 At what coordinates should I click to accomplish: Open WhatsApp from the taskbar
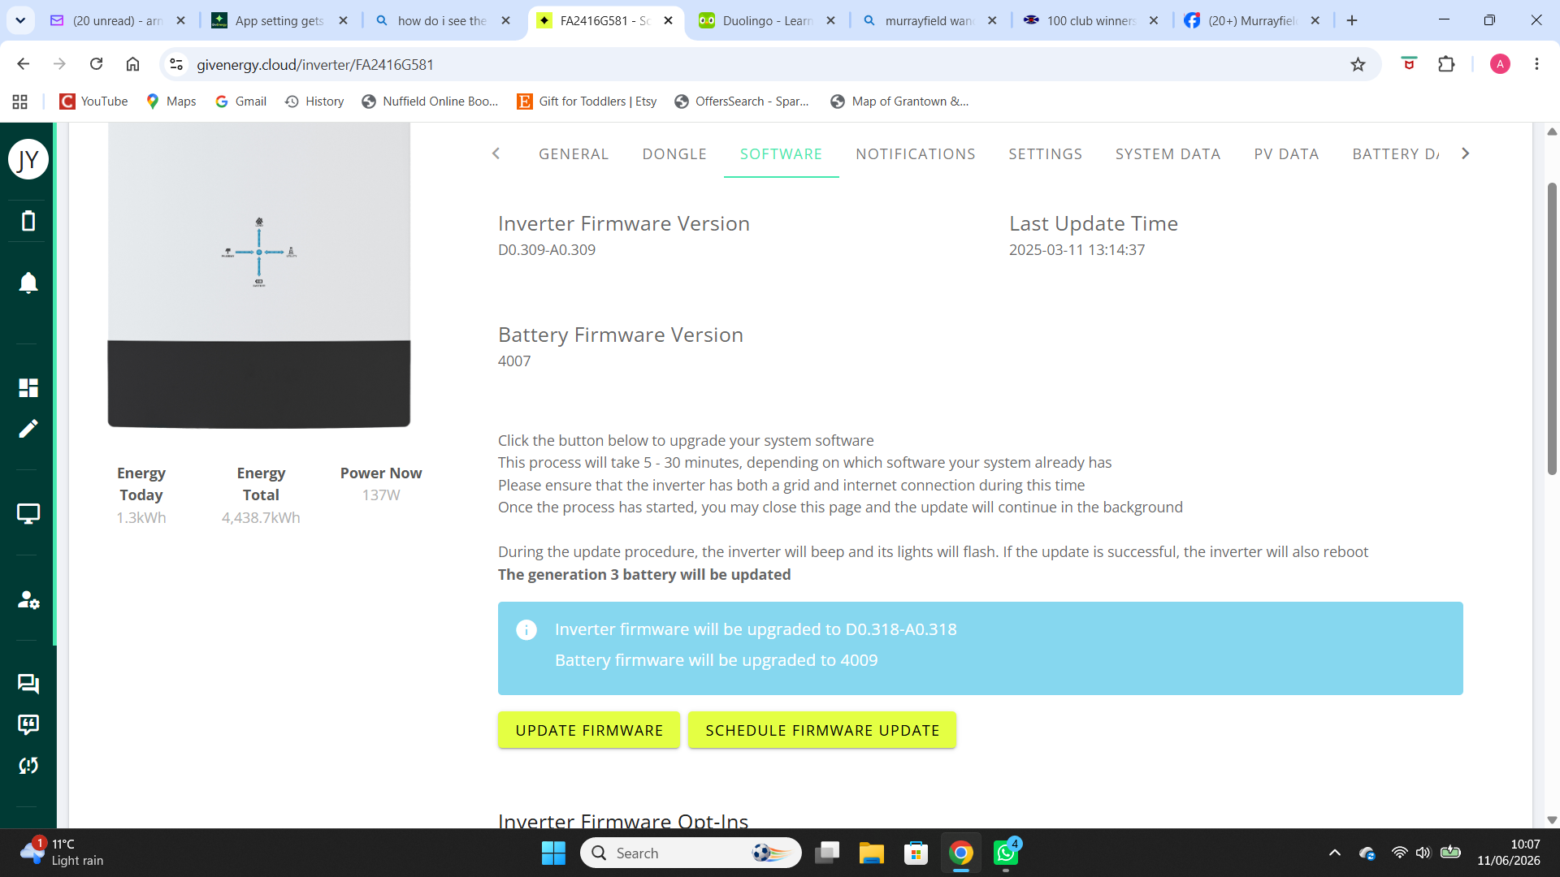point(1006,853)
